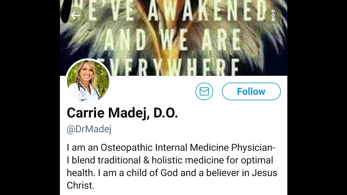347x195 pixels.
Task: Go back using the left arrow
Action: click(x=76, y=16)
